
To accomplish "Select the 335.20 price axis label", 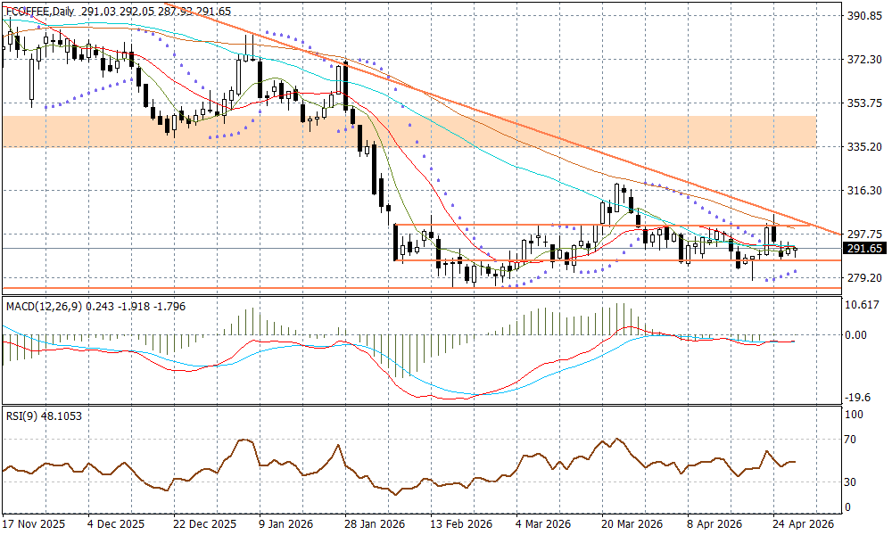I will pos(863,146).
